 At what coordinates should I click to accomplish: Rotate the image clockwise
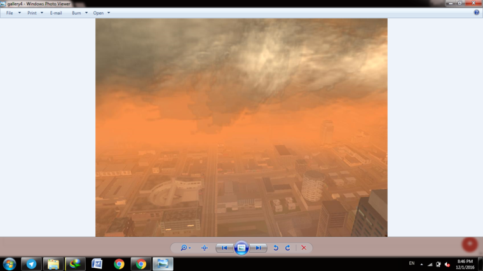288,248
